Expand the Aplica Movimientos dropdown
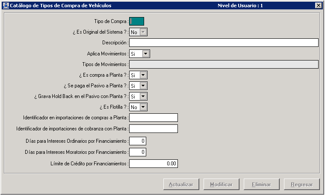The height and width of the screenshot is (196, 325). [x=146, y=54]
